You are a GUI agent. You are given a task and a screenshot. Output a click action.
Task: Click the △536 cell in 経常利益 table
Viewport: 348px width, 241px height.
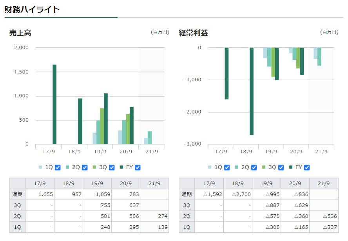click(324, 216)
